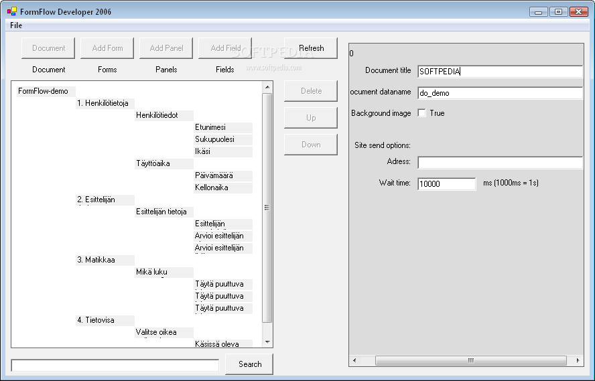Select the Sukupuolesi field
The image size is (595, 381).
pos(223,139)
